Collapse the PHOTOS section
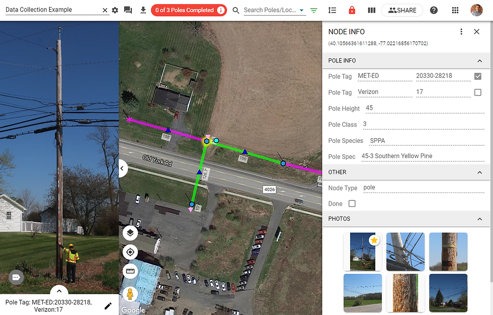Viewport: 493px width, 315px height. (480, 219)
